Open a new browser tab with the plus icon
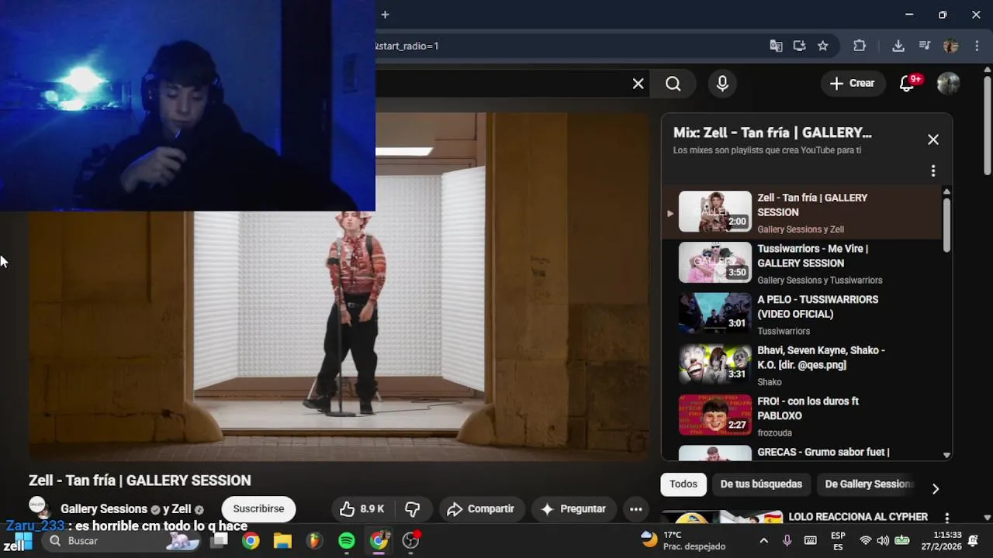Viewport: 993px width, 558px height. pos(385,15)
